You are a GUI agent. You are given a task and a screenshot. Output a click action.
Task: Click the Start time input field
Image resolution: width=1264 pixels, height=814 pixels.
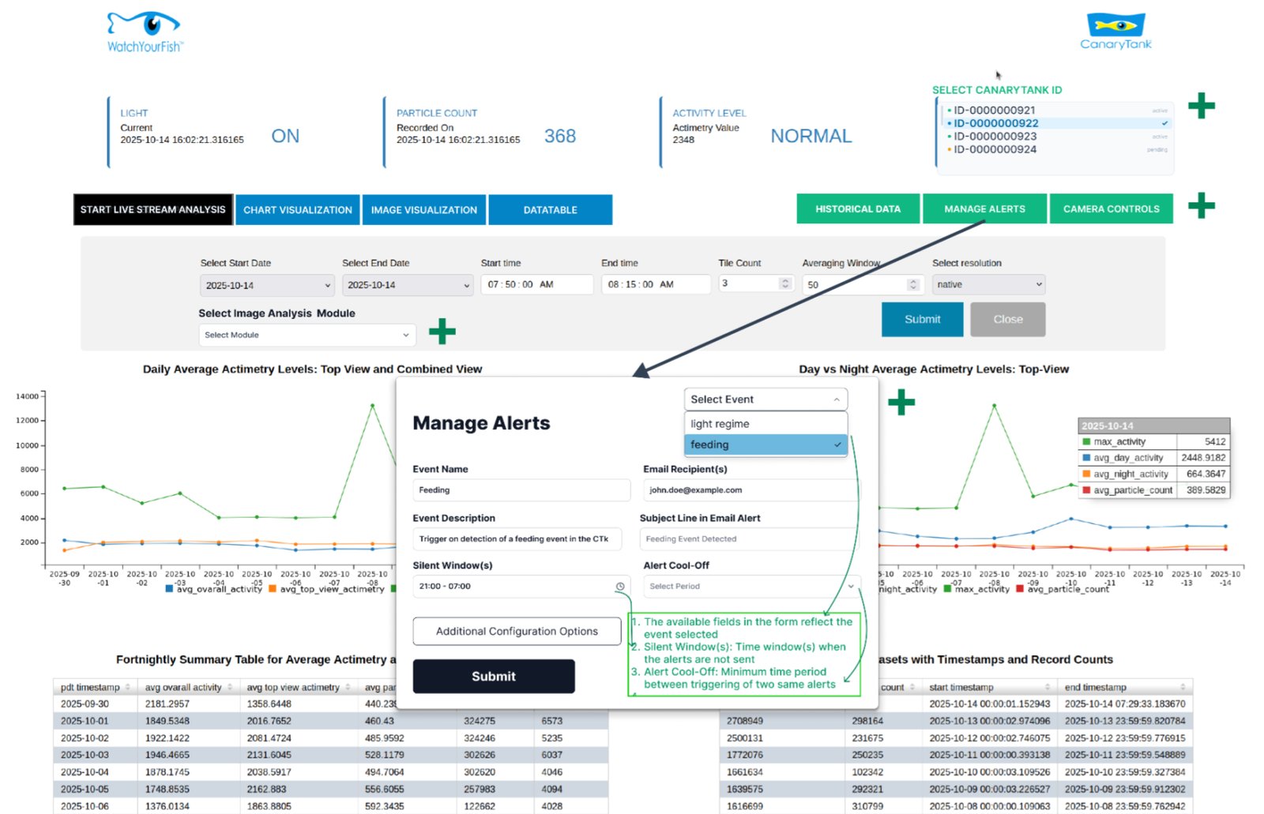pos(536,284)
